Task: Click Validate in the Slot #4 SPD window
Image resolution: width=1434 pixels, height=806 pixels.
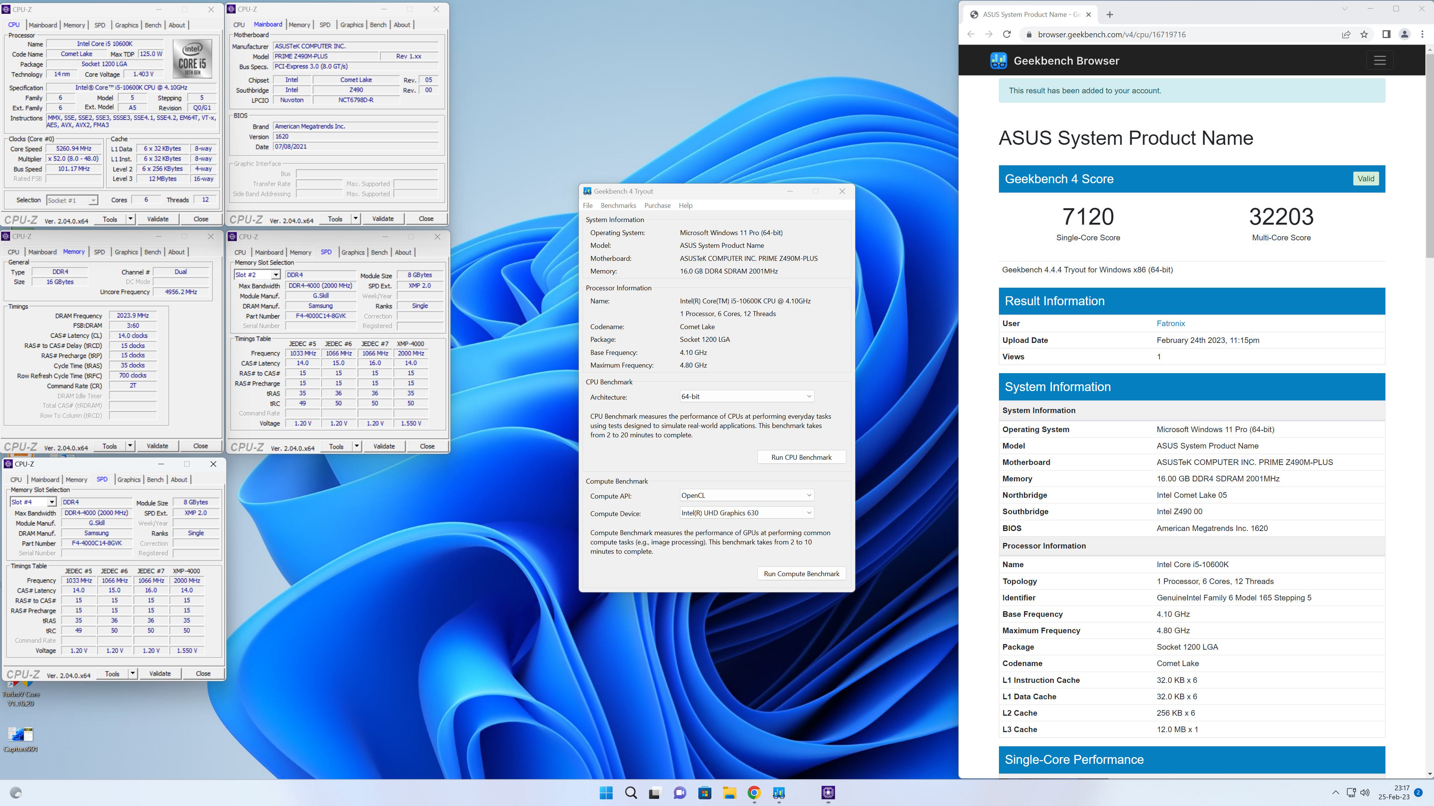Action: pyautogui.click(x=160, y=673)
